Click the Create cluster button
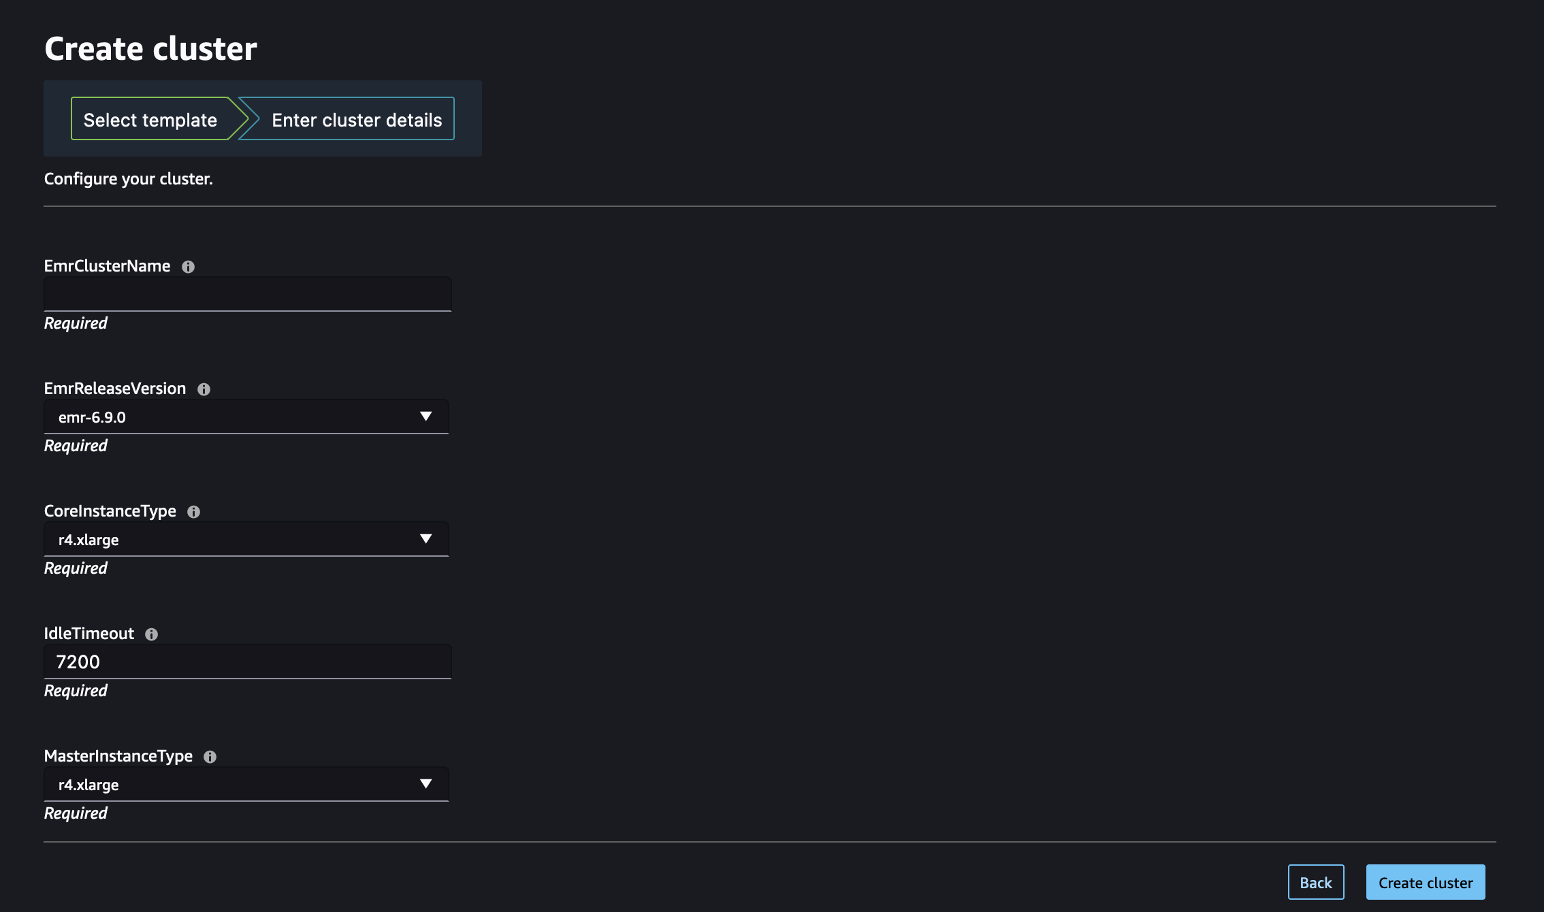This screenshot has width=1544, height=912. tap(1426, 881)
